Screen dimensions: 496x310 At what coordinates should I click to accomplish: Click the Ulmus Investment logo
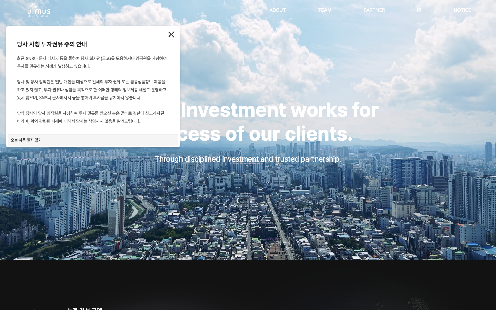coord(39,10)
